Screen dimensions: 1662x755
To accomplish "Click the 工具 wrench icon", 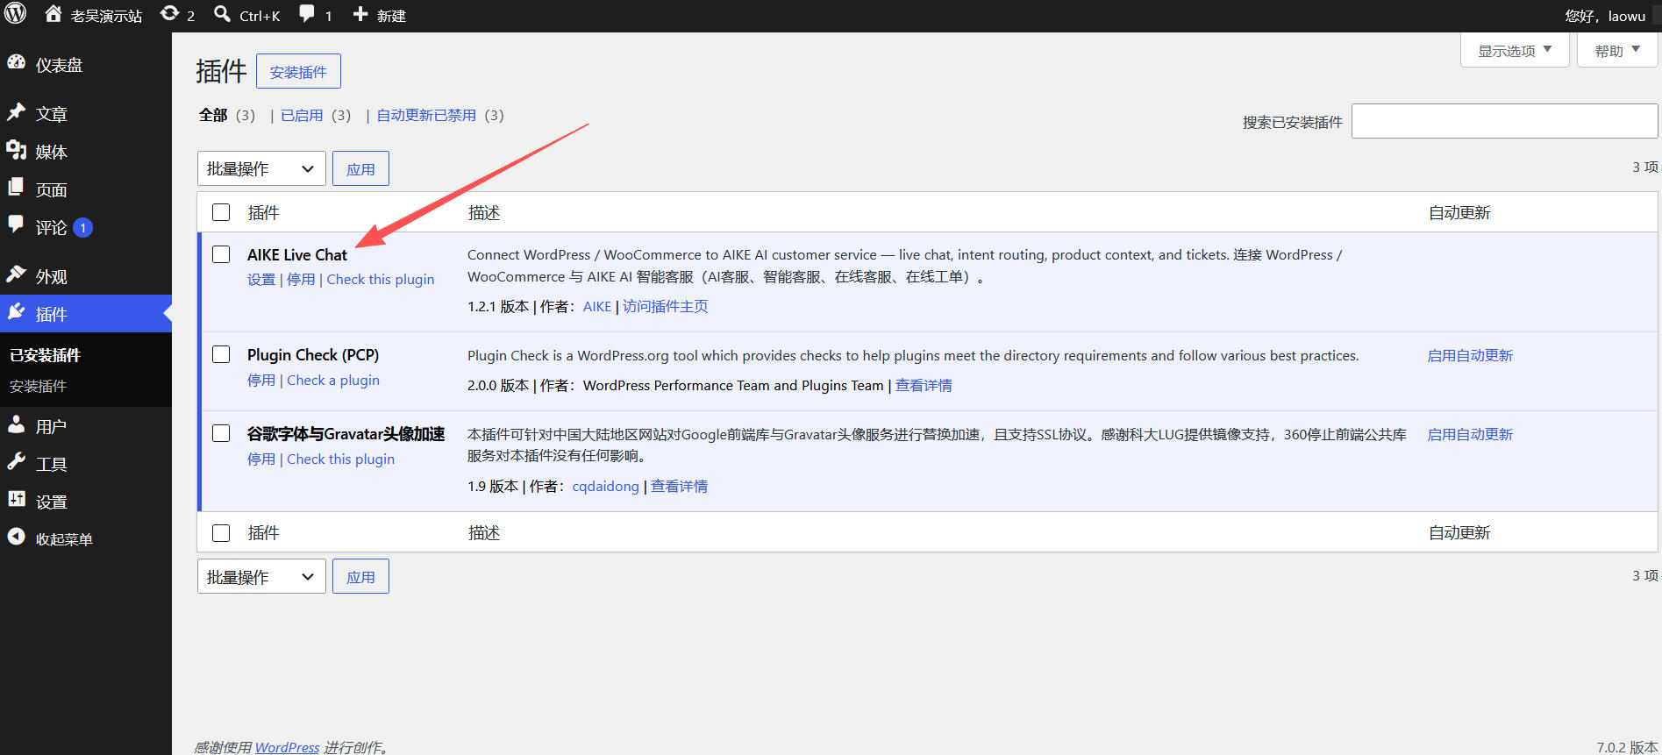I will (17, 463).
